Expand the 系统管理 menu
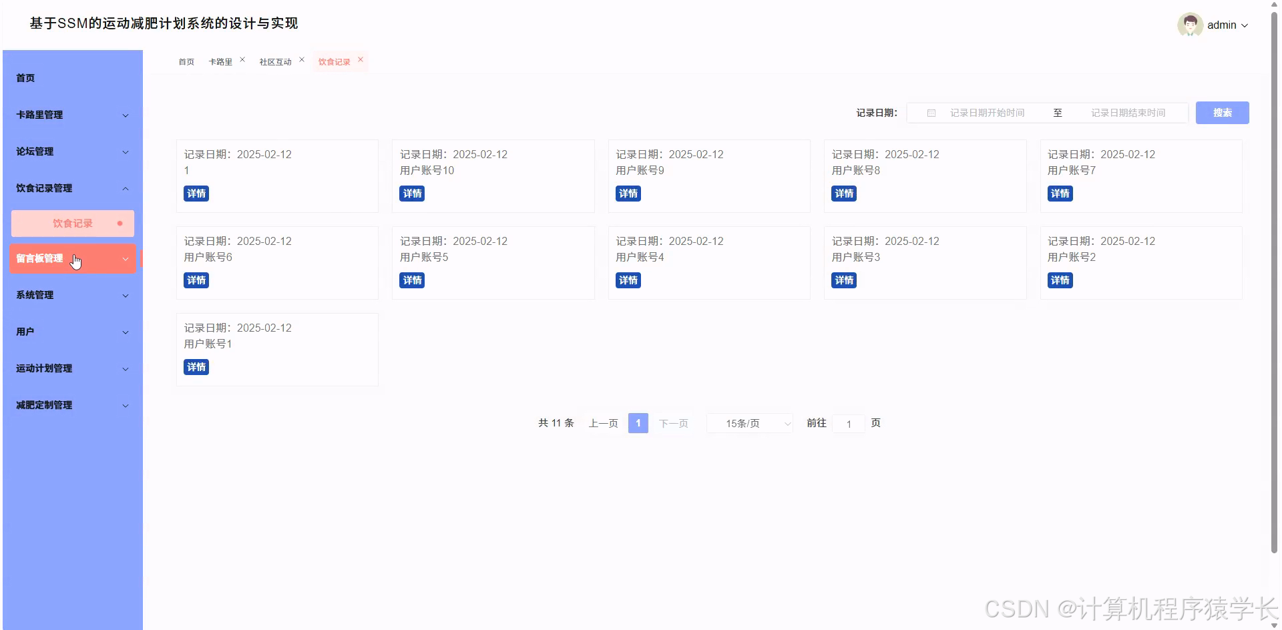Viewport: 1282px width, 630px height. point(72,295)
